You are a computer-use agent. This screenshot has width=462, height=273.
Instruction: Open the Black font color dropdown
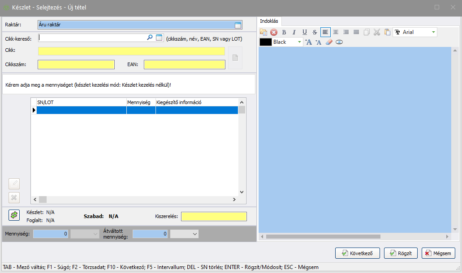(299, 42)
